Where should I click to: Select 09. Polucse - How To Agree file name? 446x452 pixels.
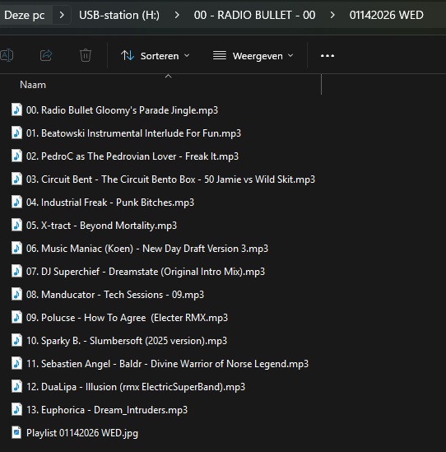[127, 318]
